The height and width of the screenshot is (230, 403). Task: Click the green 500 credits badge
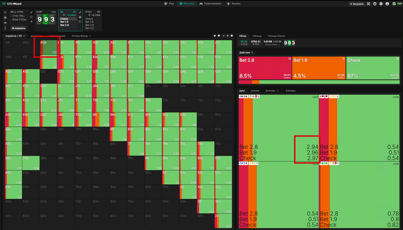(397, 4)
